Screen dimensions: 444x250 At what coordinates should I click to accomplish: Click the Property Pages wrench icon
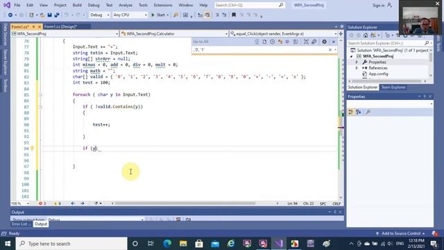[368, 112]
